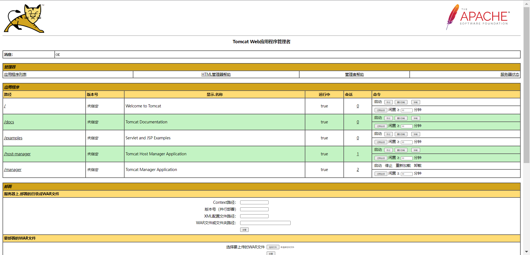Screen dimensions: 530x255
Task: Click the WAR文件或文件夹路径 input field
Action: click(x=265, y=223)
